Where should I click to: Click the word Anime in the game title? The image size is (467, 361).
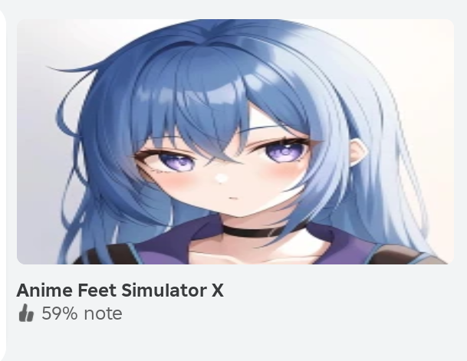(44, 290)
